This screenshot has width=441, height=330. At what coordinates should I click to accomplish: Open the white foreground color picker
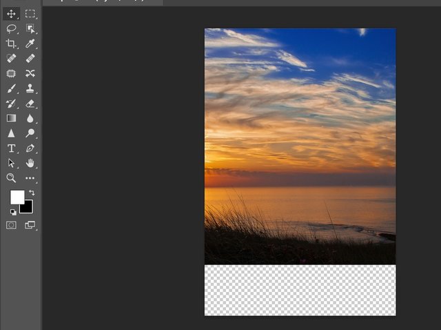(17, 197)
